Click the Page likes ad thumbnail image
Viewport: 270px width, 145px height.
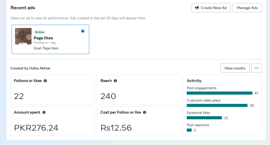23,36
